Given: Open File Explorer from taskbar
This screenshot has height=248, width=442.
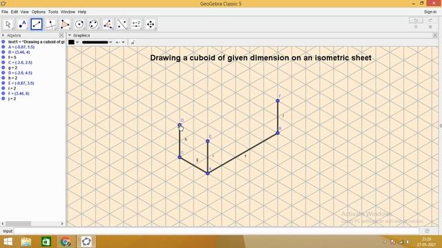Looking at the screenshot, I should tap(26, 242).
